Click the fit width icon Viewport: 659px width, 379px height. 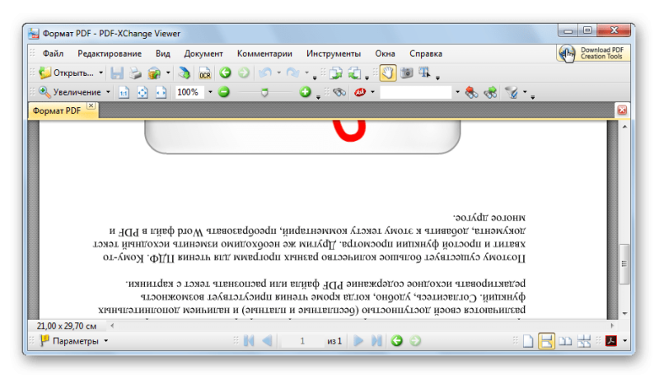point(161,92)
